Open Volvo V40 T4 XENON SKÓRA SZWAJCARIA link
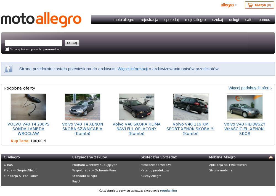The image size is (276, 196). 82,129
